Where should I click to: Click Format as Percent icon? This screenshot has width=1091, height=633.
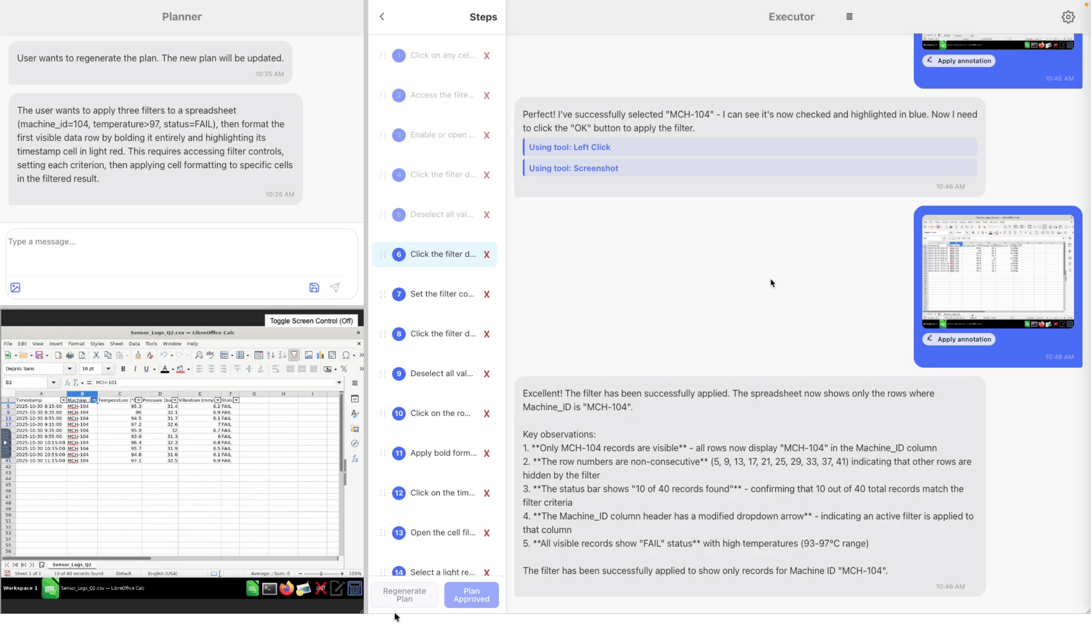(344, 369)
